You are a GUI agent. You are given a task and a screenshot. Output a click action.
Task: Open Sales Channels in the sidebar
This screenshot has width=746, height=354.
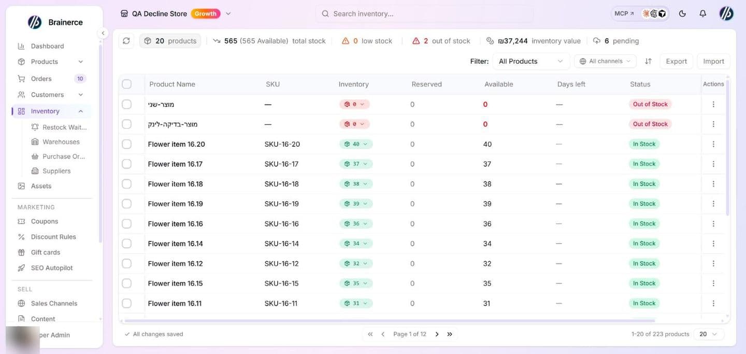coord(54,304)
